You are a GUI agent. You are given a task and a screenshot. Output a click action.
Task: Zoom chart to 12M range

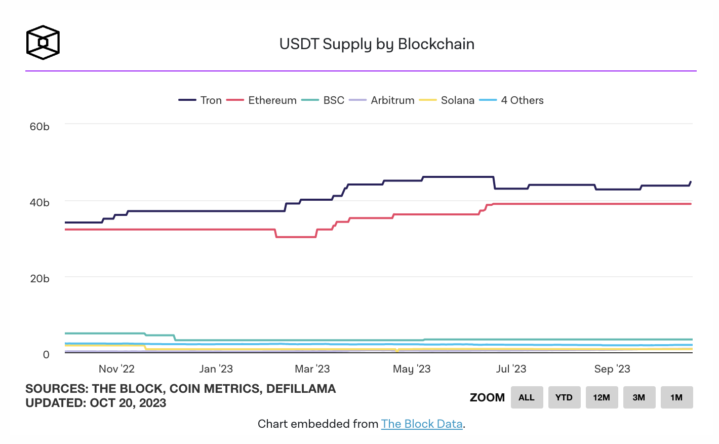602,397
